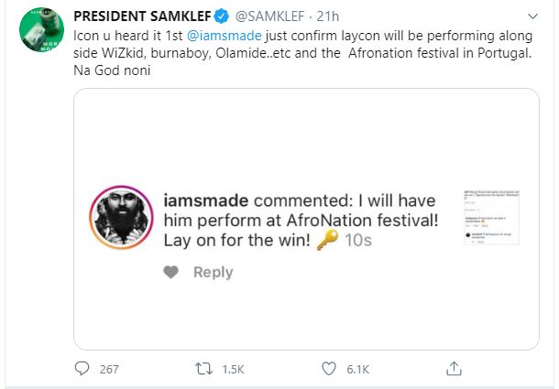Click the 267 replies count
Viewport: 559px width, 389px height.
pos(109,369)
